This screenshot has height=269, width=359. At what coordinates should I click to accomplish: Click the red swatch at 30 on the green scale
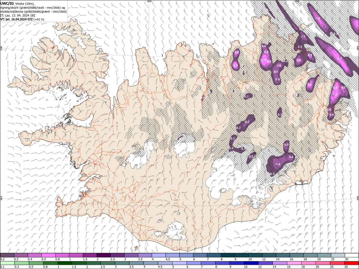tap(352, 263)
